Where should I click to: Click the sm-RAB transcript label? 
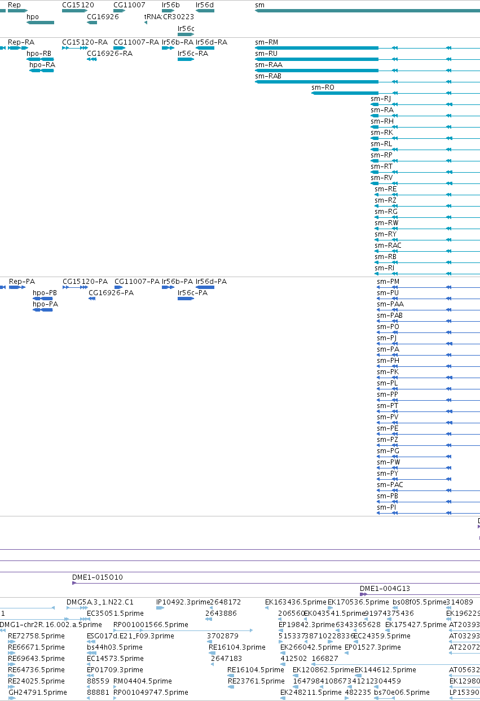click(268, 76)
